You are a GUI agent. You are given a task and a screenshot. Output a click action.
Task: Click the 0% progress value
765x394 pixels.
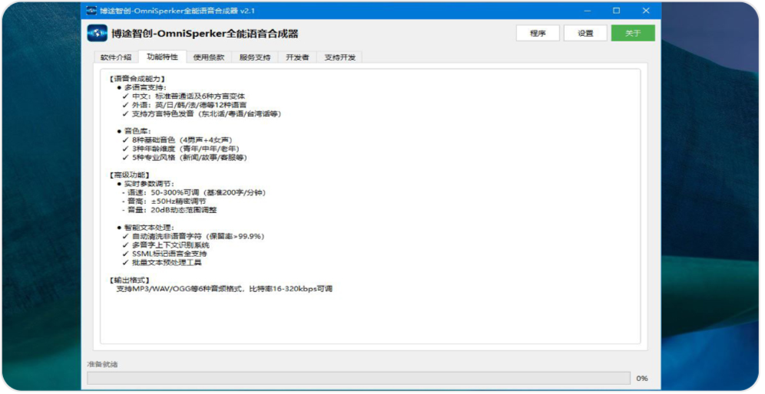coord(642,379)
